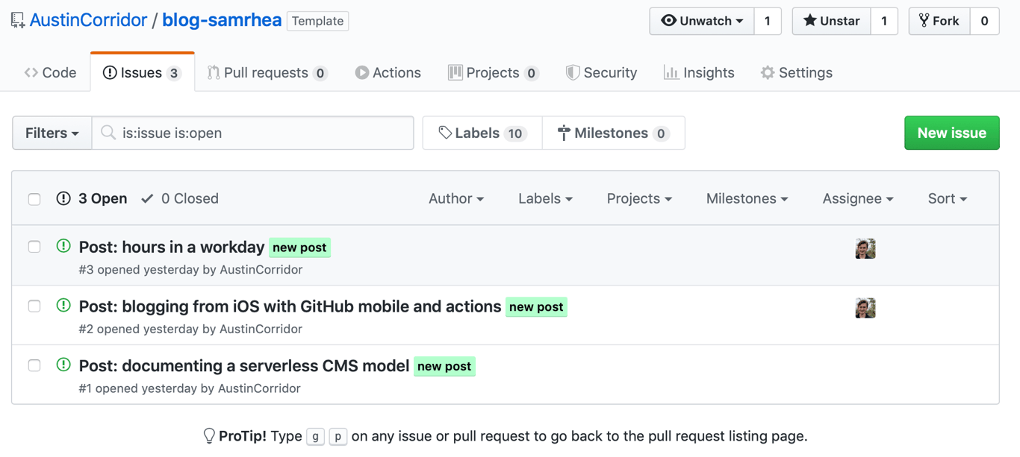Open the repository Settings tab
This screenshot has width=1020, height=457.
(x=797, y=72)
